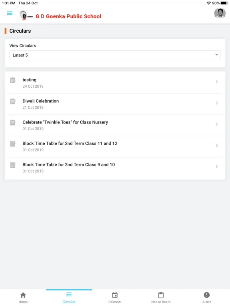Viewport: 230px width, 306px height.
Task: Open the user profile avatar
Action: point(220,13)
